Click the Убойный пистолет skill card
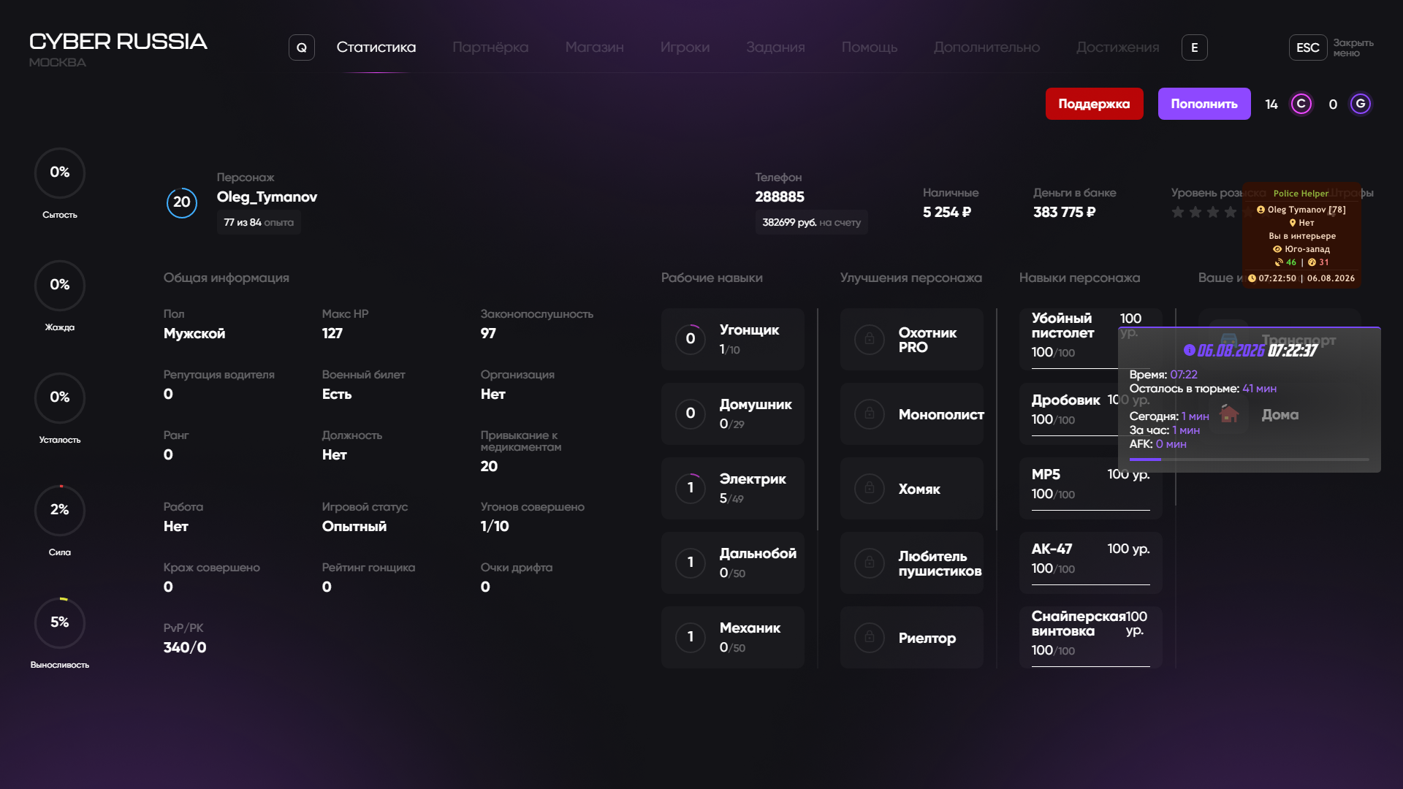Viewport: 1403px width, 789px height. click(1091, 339)
